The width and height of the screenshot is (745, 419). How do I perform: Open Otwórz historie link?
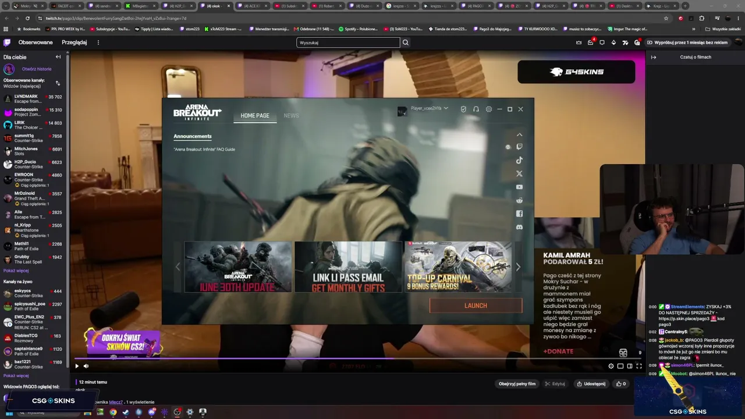37,69
